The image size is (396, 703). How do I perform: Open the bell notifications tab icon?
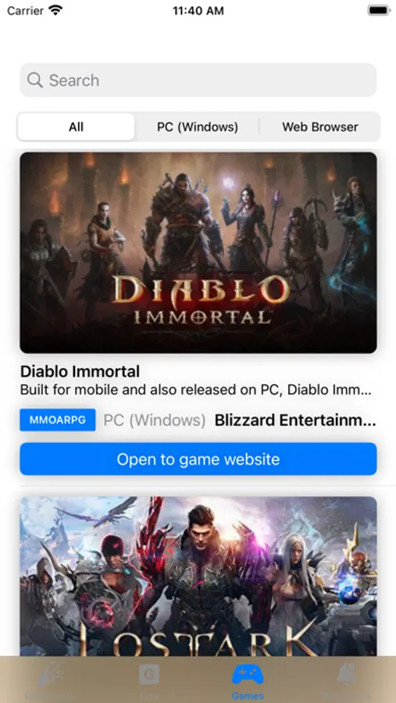click(346, 675)
